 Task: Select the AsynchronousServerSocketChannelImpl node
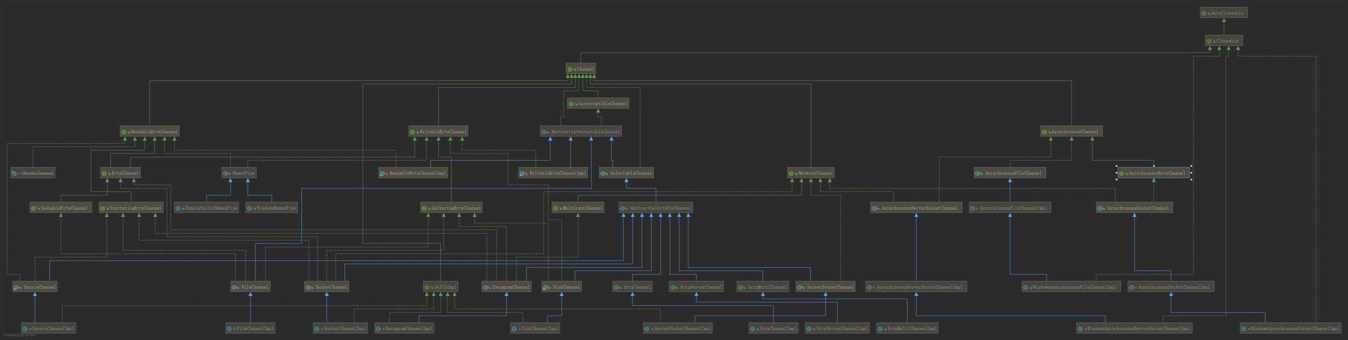[x=916, y=287]
